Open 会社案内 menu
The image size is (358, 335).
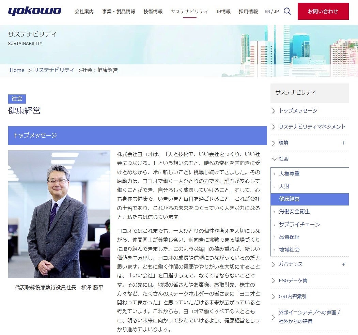(84, 12)
